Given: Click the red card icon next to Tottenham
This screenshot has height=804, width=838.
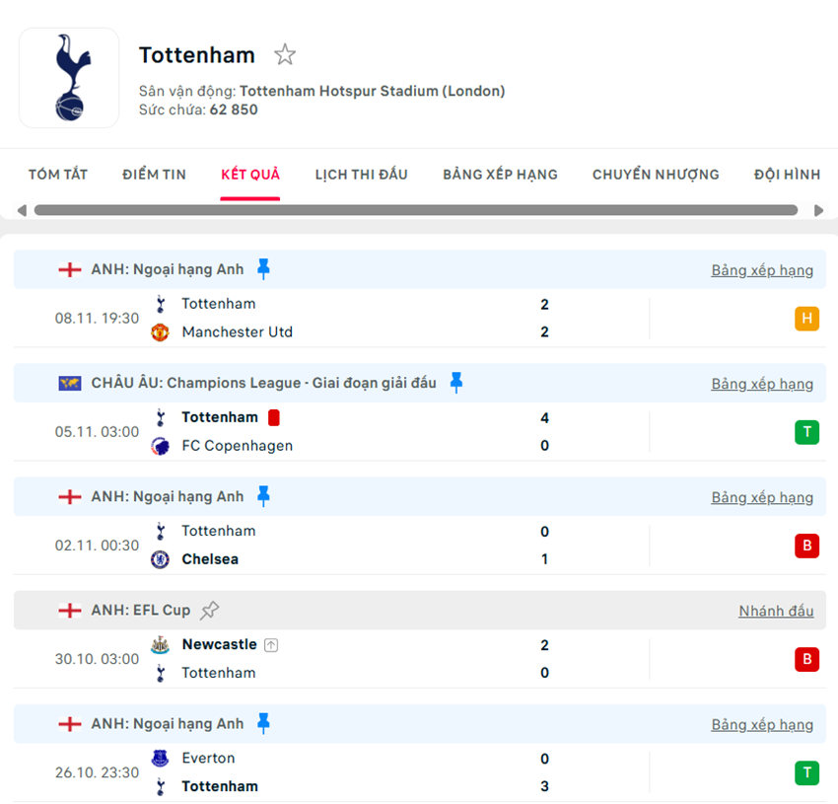Looking at the screenshot, I should (x=273, y=417).
